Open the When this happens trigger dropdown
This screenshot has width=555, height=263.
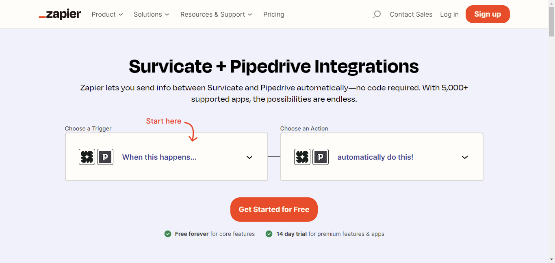click(249, 157)
